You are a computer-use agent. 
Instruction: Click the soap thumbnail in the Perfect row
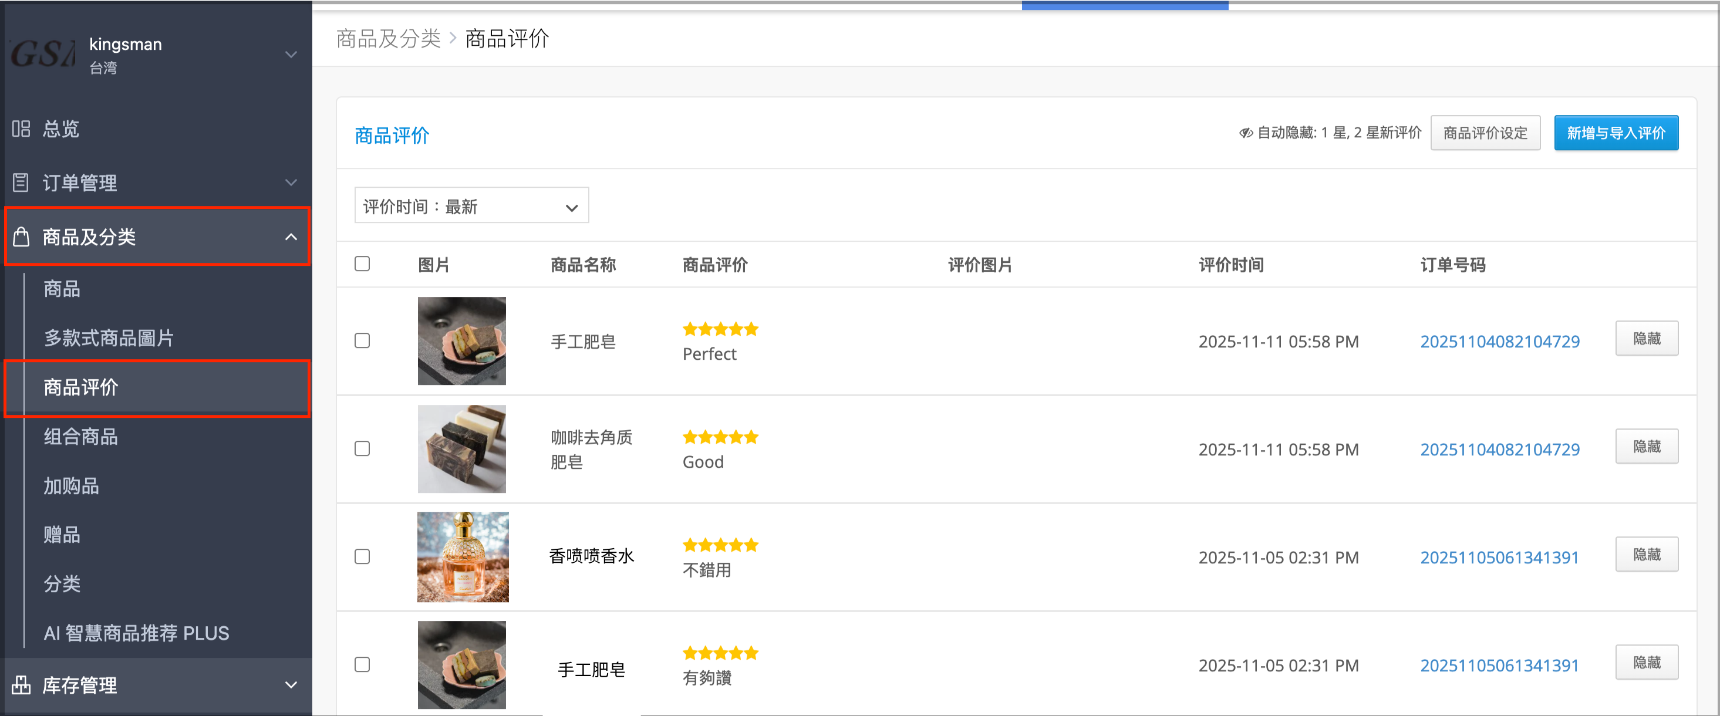[x=462, y=341]
